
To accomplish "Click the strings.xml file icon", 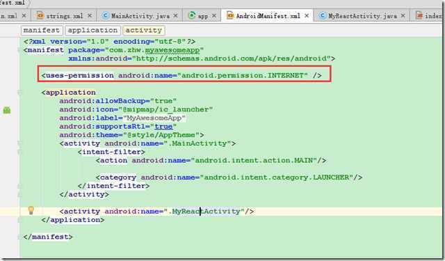I will point(40,15).
